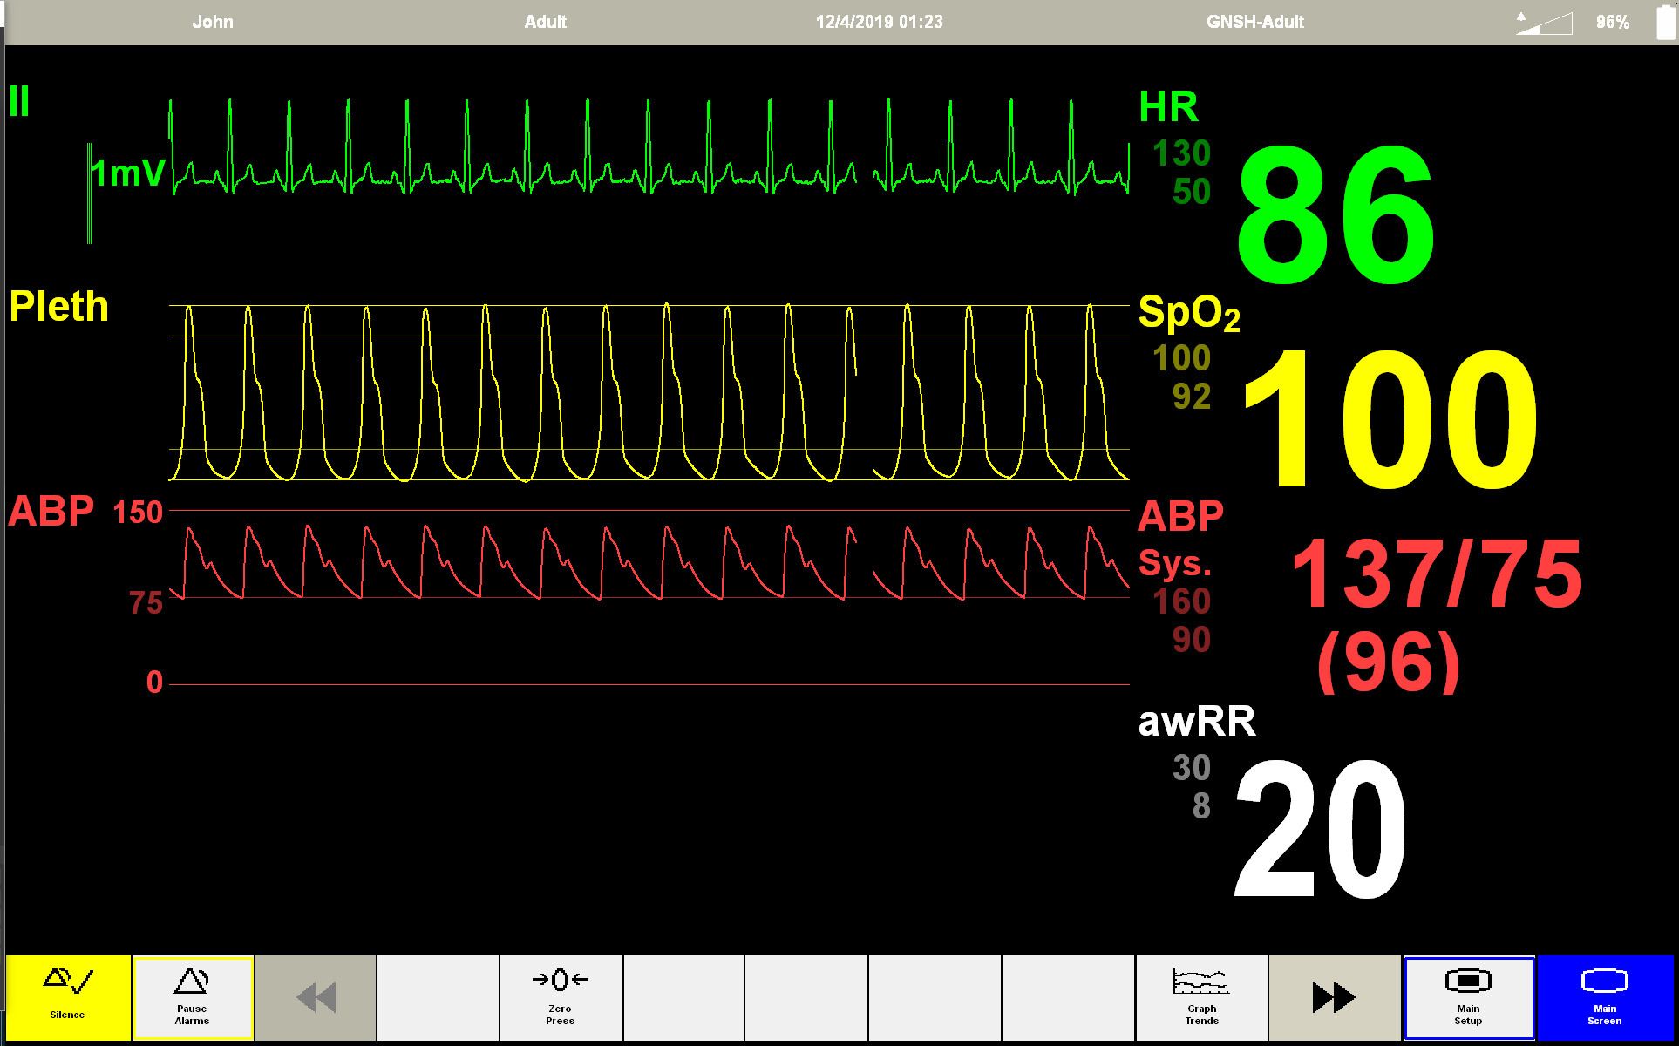The image size is (1679, 1046).
Task: Click the Adult patient category label
Action: [546, 22]
